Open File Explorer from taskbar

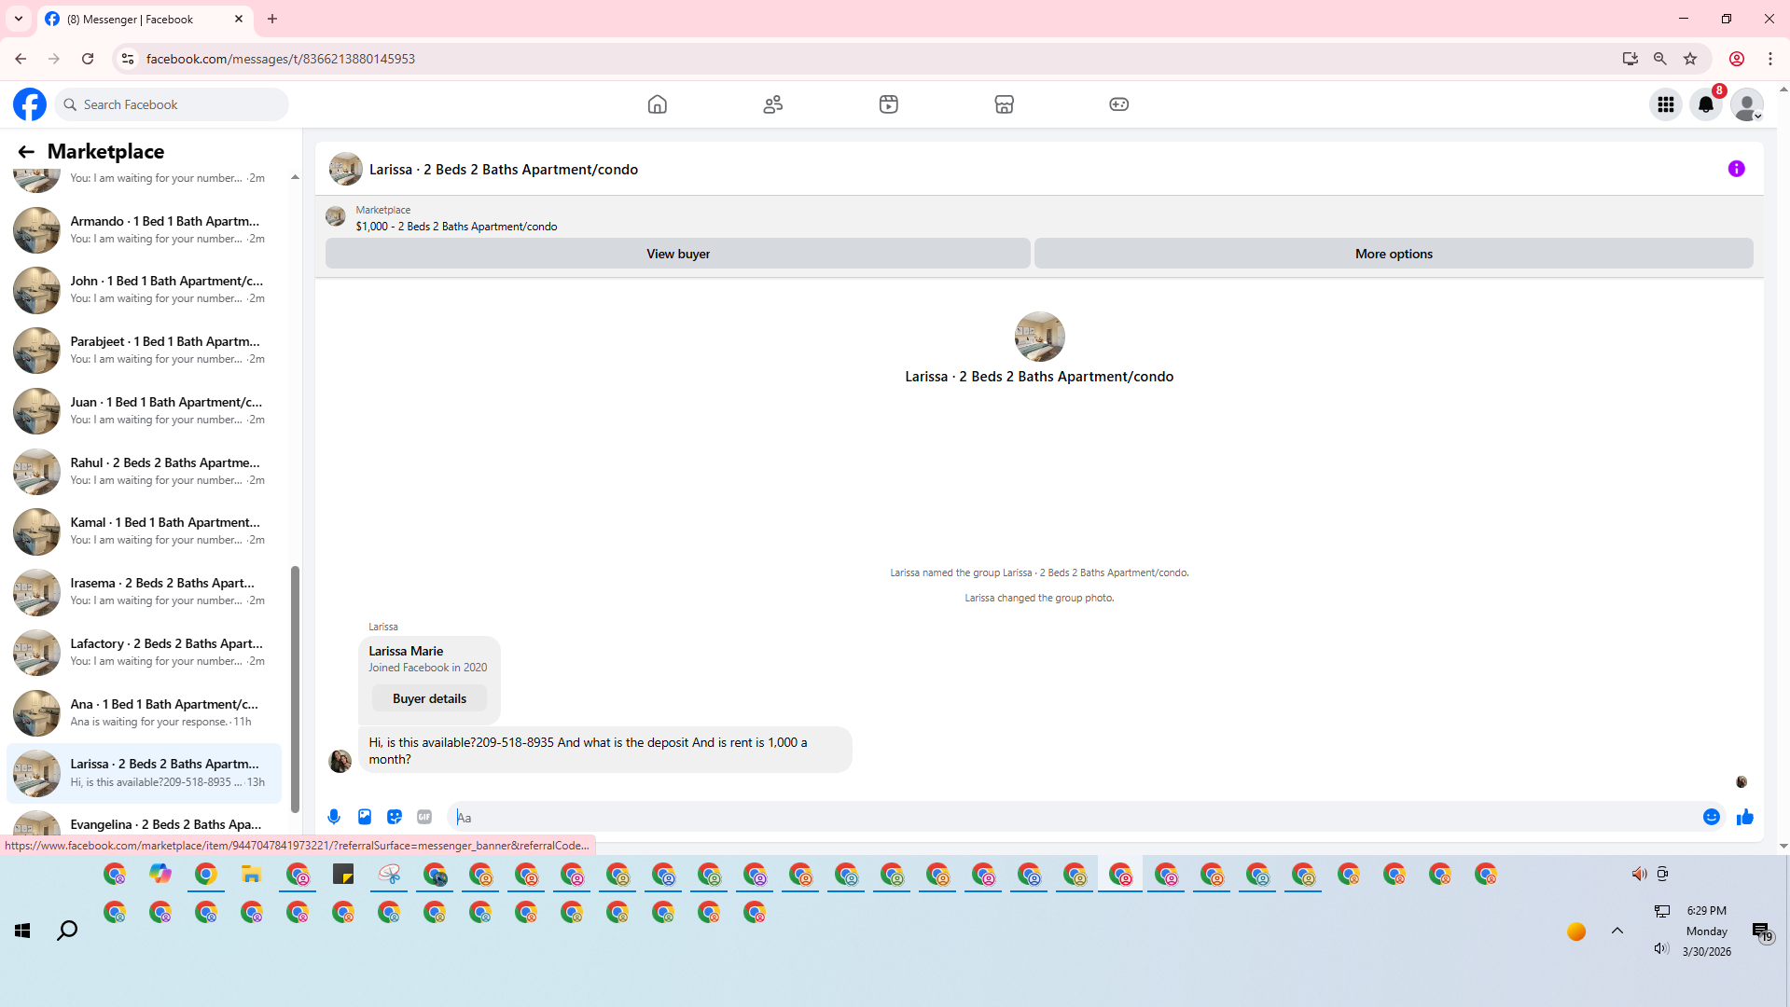(x=252, y=874)
